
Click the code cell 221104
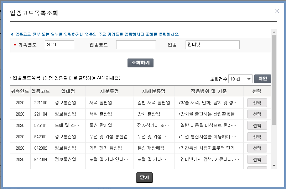41,114
